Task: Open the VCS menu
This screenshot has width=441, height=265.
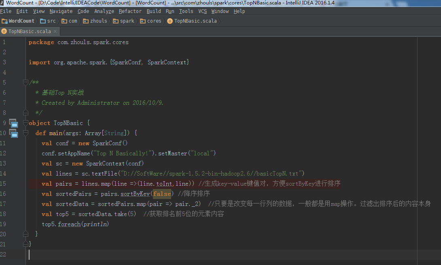Action: pos(203,11)
